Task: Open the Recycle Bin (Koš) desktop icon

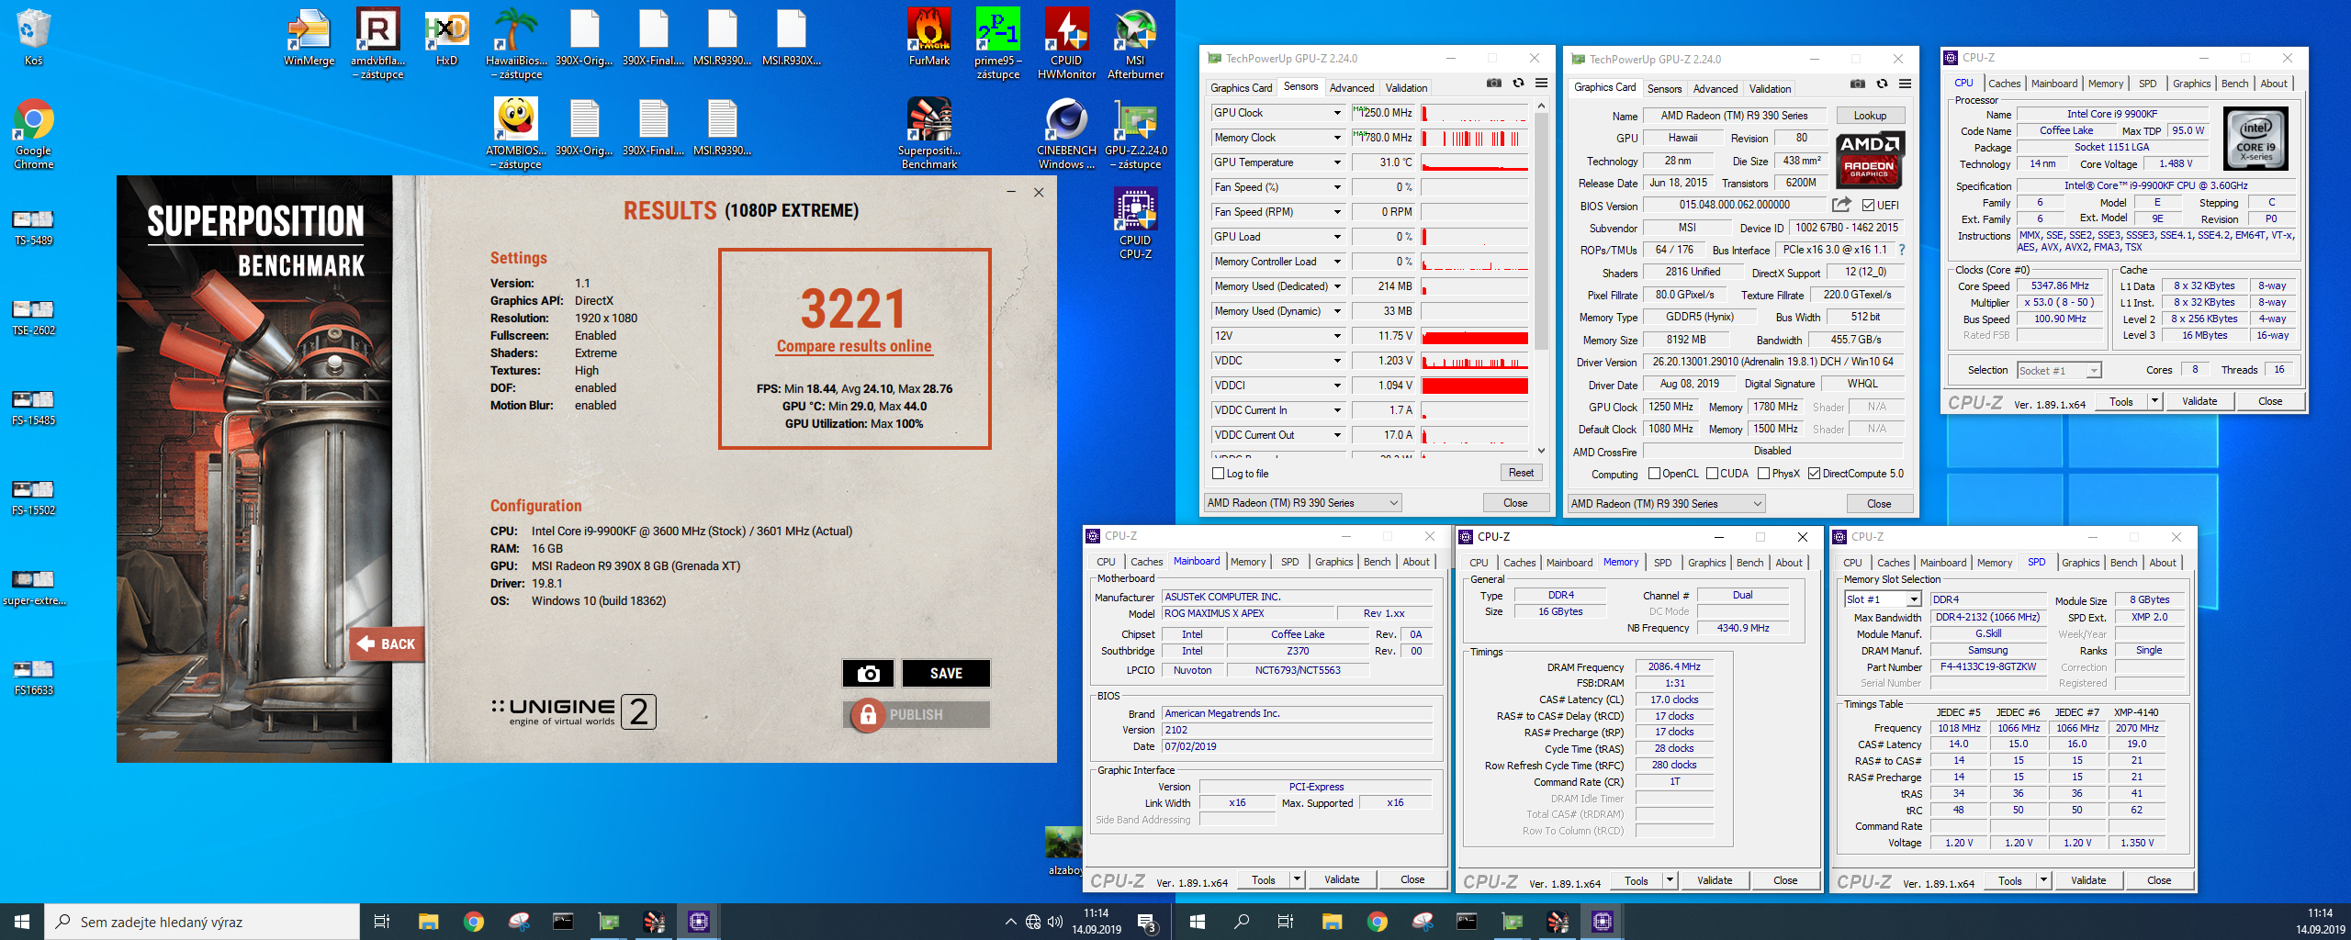Action: 33,38
